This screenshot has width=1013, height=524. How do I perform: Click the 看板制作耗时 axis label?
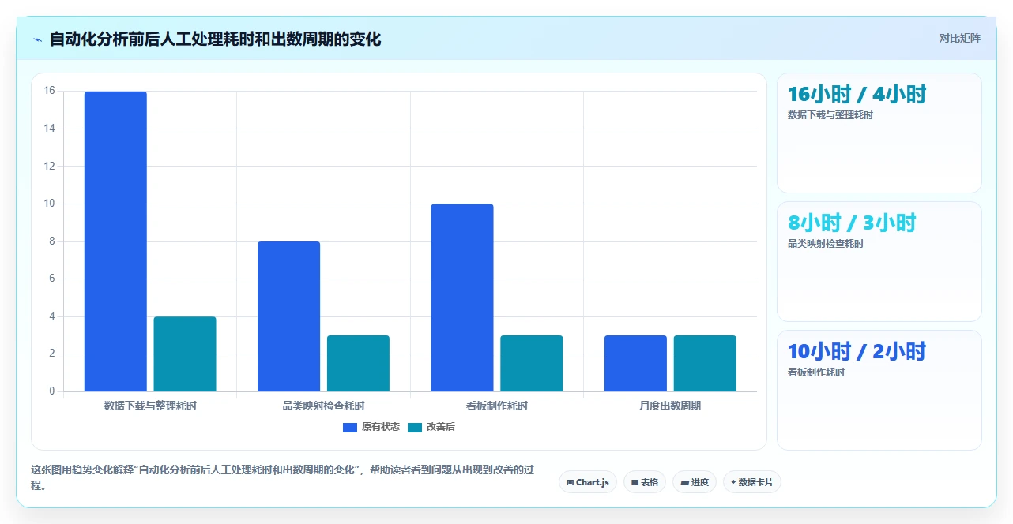point(497,406)
